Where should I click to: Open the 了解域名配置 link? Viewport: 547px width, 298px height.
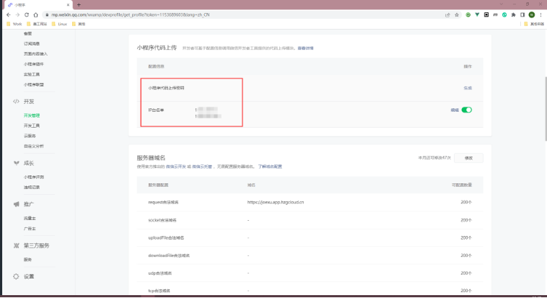click(270, 167)
